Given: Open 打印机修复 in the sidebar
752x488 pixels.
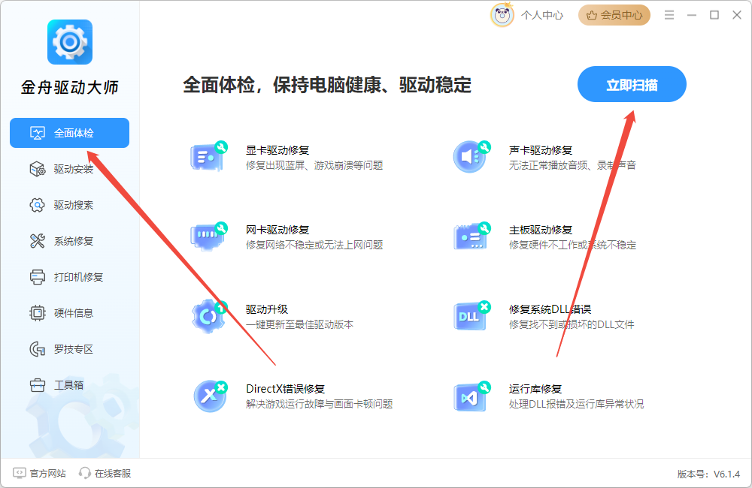Looking at the screenshot, I should (69, 277).
